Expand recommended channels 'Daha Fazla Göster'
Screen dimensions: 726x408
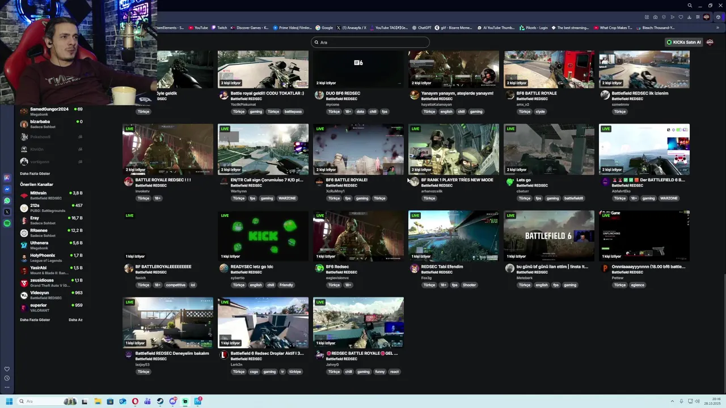(x=35, y=320)
